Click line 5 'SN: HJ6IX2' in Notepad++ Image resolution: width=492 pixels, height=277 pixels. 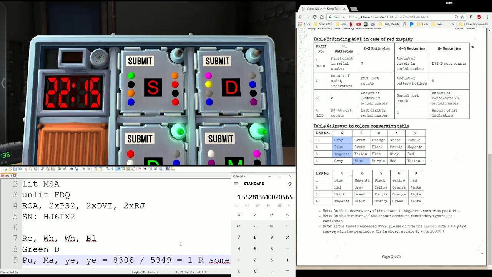pos(48,217)
